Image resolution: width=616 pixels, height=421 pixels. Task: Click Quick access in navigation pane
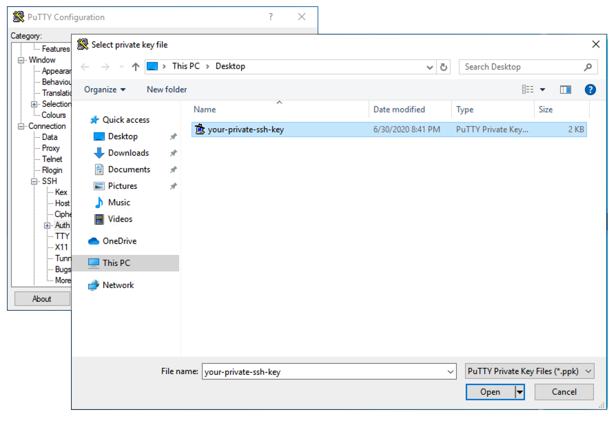pyautogui.click(x=125, y=120)
